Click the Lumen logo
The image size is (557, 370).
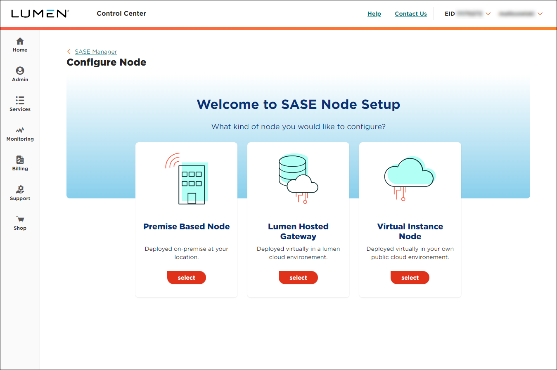pyautogui.click(x=40, y=13)
